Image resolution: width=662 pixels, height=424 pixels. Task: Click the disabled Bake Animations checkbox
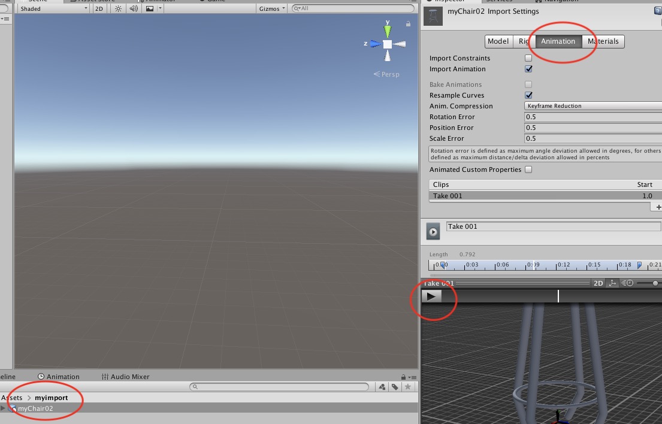pyautogui.click(x=528, y=84)
